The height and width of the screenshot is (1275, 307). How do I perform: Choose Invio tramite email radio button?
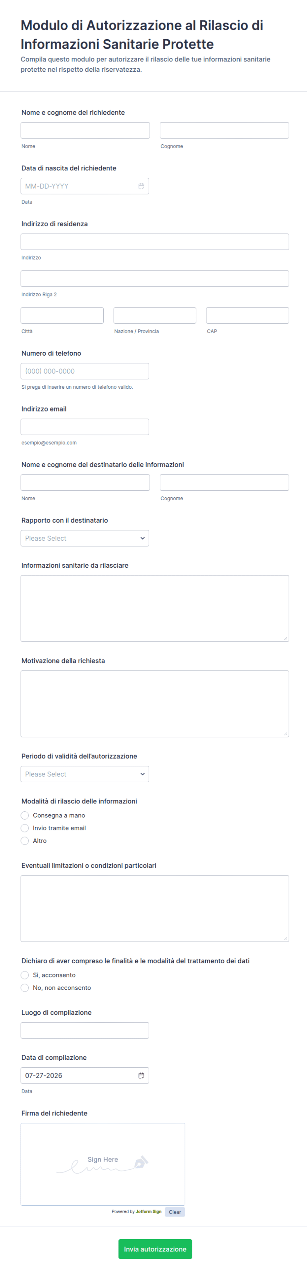tap(25, 828)
